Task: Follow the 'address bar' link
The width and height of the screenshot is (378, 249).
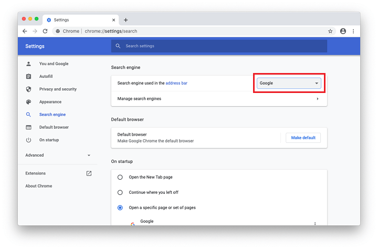Action: 176,83
